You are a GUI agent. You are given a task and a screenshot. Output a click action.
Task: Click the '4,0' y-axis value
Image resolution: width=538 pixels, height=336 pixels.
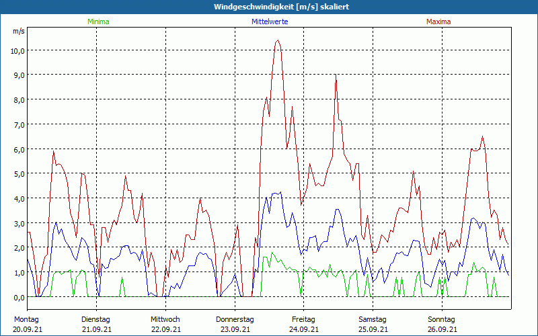pos(20,198)
